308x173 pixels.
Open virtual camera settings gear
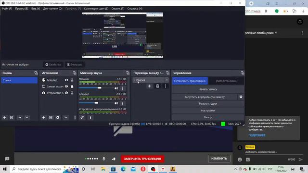pos(241,97)
